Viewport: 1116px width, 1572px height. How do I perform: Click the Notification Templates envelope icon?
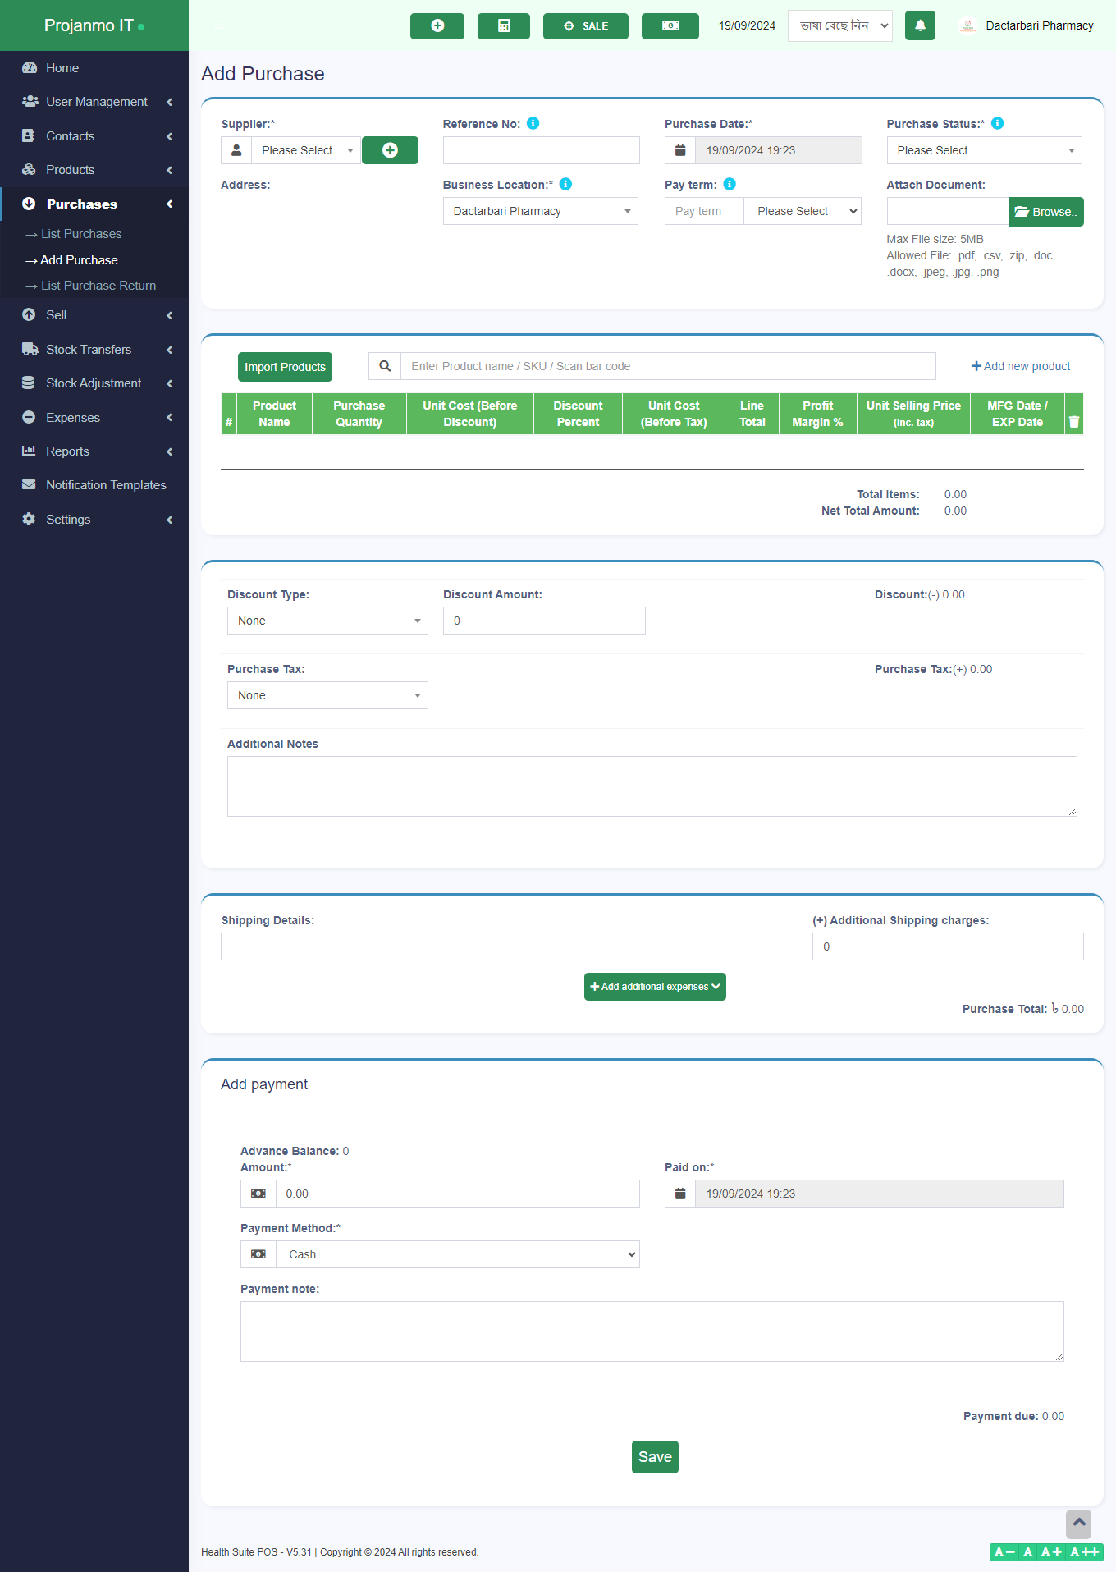(29, 484)
